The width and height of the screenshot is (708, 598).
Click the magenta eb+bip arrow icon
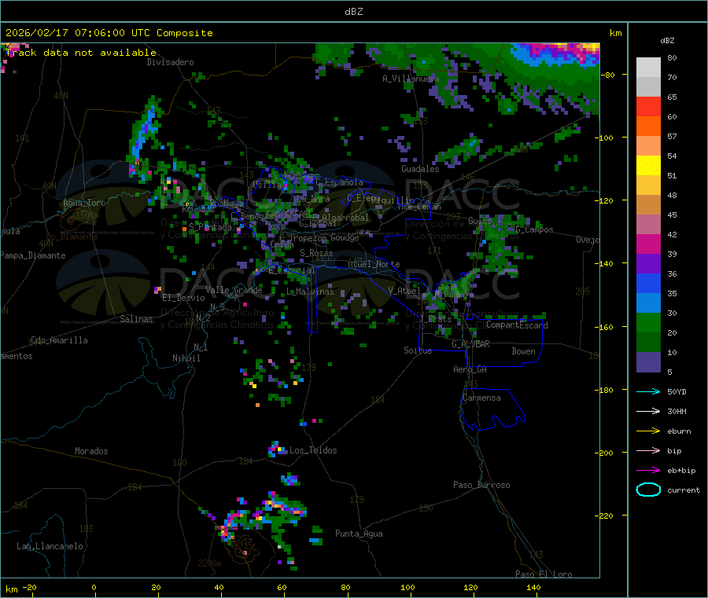(x=648, y=470)
